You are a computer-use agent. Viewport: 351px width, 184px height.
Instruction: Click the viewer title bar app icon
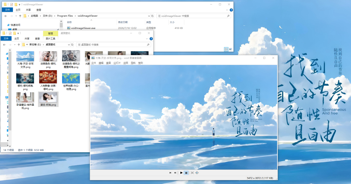[93, 58]
